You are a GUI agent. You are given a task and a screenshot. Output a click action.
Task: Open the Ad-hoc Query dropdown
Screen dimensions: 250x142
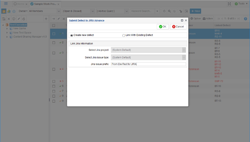(x=127, y=11)
